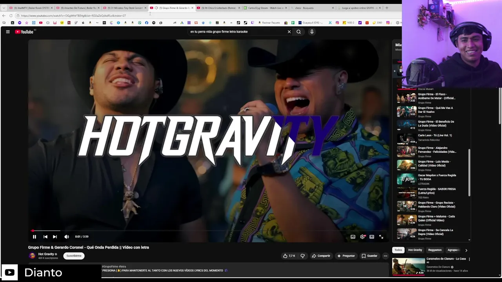Open Facebook bookmark icon in bookmarks bar
This screenshot has width=502, height=282.
(x=147, y=23)
